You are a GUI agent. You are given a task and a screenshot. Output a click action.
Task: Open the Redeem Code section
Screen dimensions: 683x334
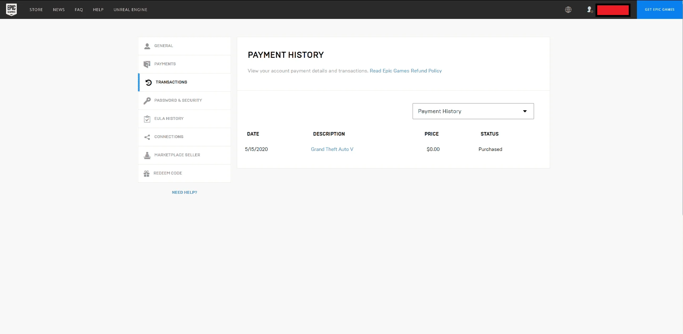[184, 173]
